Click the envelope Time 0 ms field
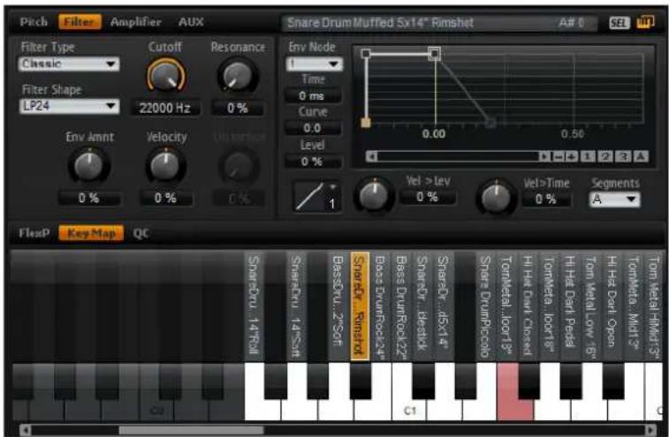The image size is (669, 437). 313,96
